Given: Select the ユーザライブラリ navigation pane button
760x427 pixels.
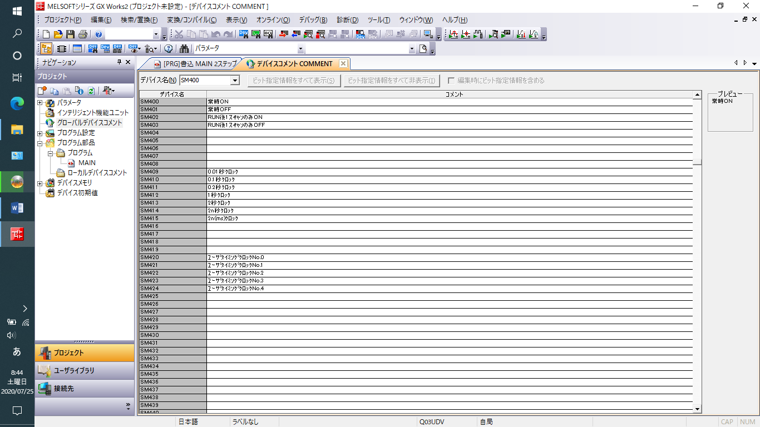Looking at the screenshot, I should point(85,370).
